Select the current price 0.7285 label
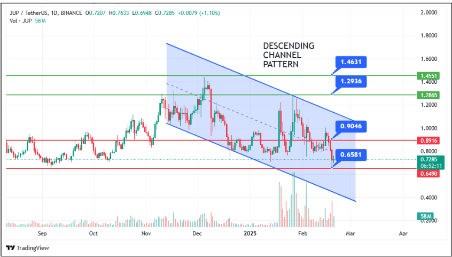The height and width of the screenshot is (257, 452). (x=430, y=160)
